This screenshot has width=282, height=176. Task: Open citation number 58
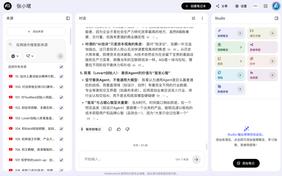158,96
